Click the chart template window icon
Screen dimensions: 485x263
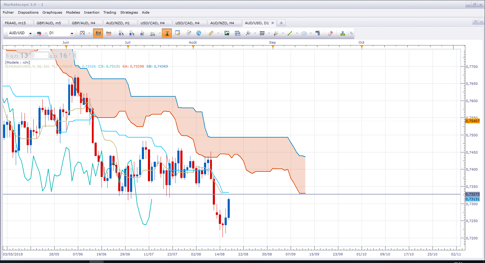point(237,33)
